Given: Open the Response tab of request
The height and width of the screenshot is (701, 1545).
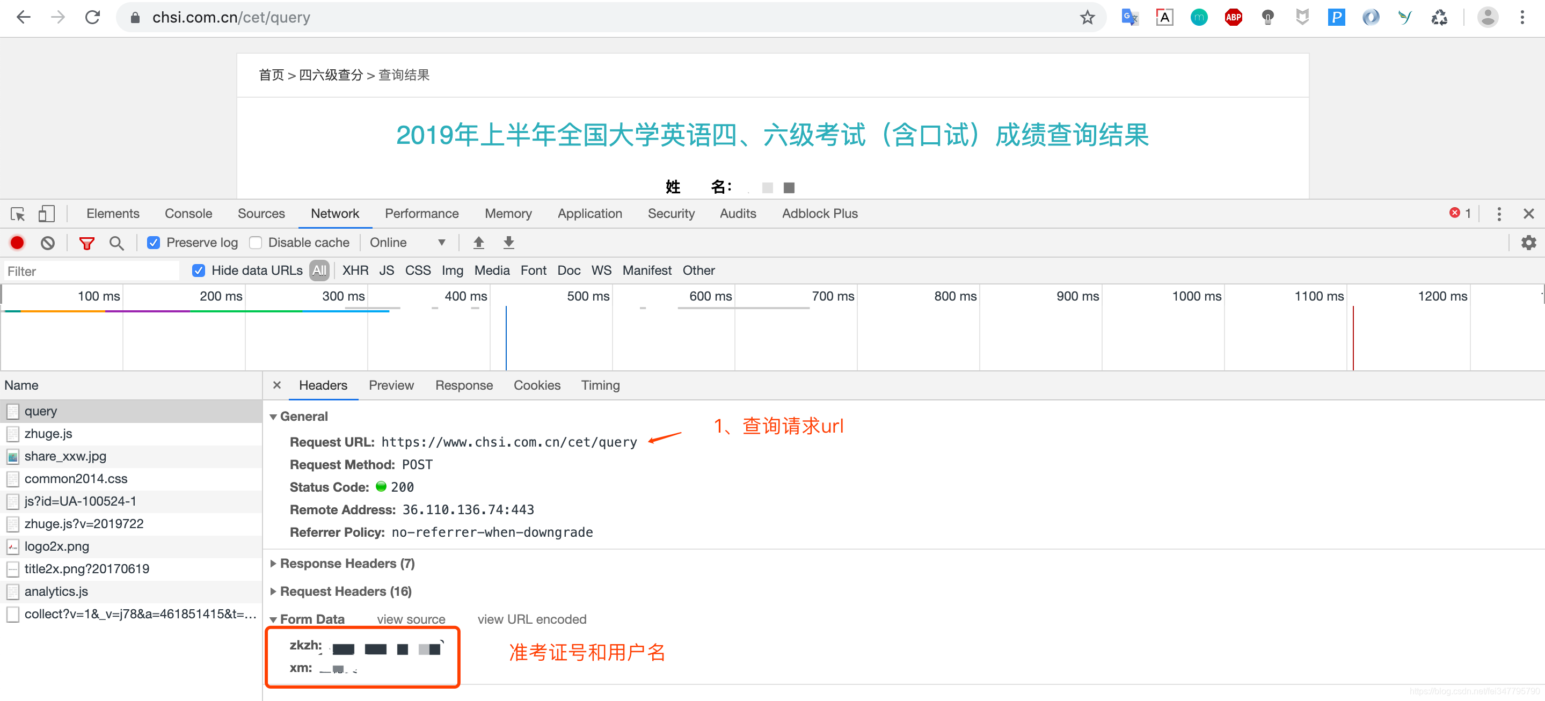Looking at the screenshot, I should point(464,385).
